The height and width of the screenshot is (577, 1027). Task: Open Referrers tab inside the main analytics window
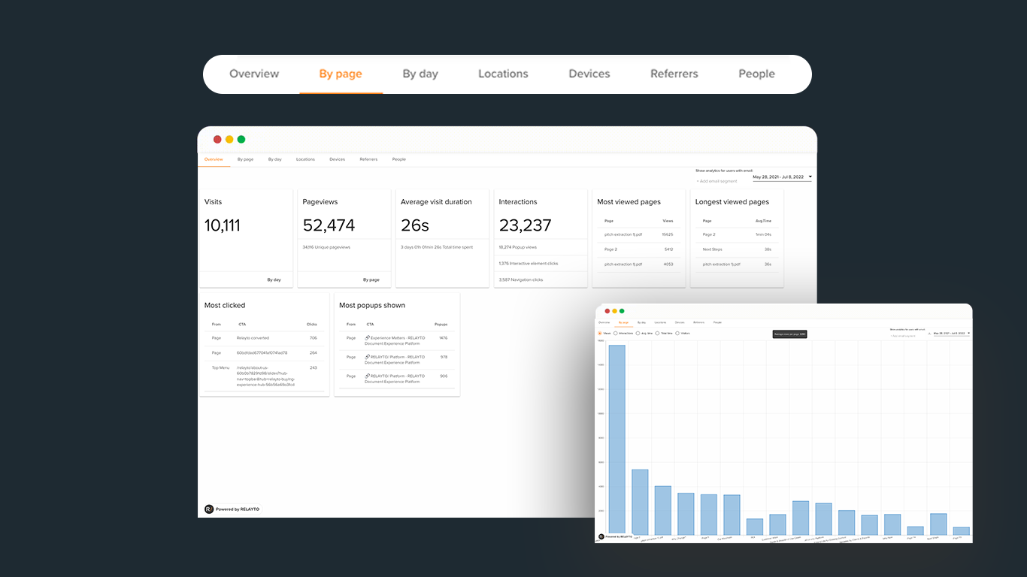368,159
